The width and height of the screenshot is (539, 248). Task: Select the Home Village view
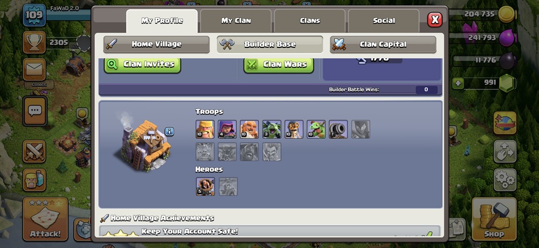pyautogui.click(x=156, y=44)
